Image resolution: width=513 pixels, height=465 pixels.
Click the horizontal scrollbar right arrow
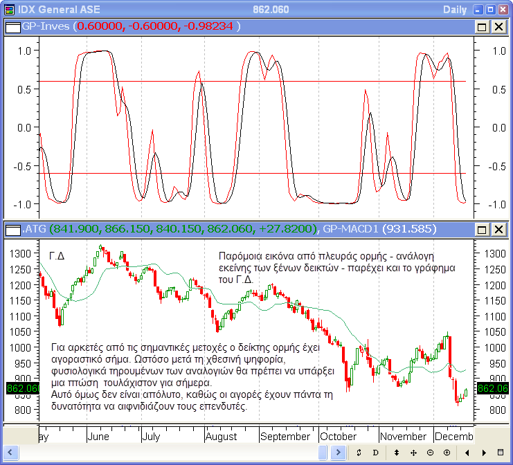pos(339,453)
